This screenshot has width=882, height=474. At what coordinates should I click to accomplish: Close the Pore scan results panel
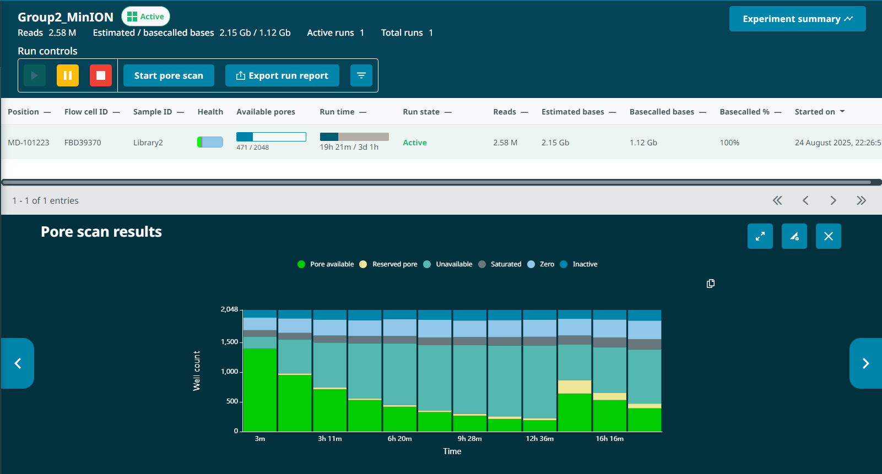[828, 236]
